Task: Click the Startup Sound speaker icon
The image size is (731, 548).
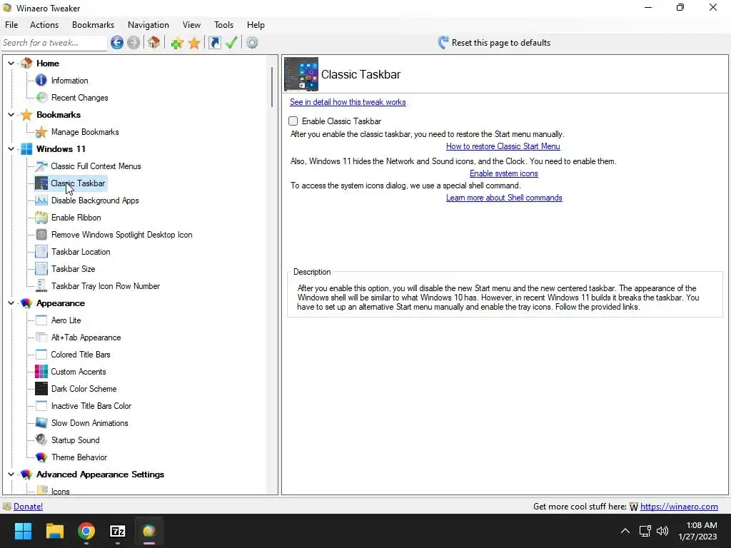Action: coord(41,440)
